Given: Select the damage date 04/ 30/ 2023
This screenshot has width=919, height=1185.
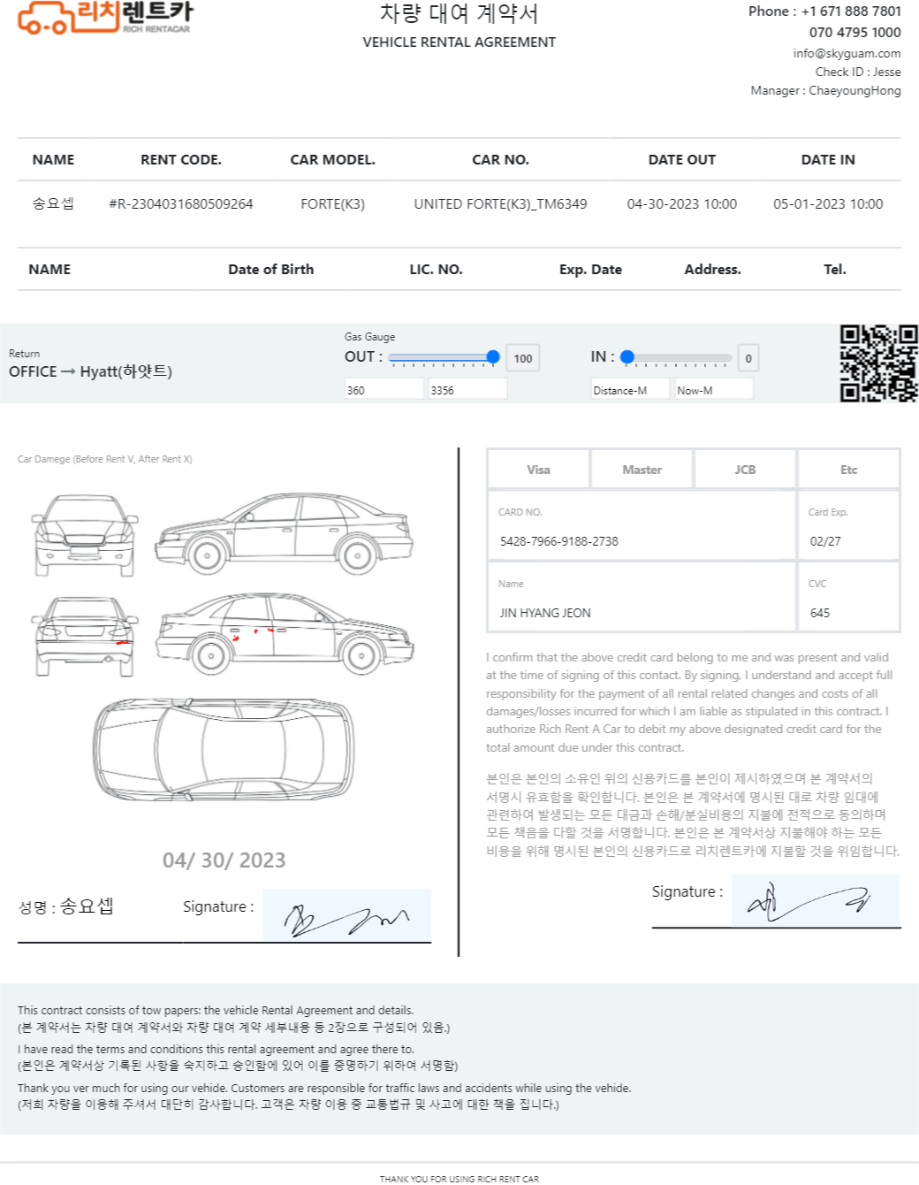Looking at the screenshot, I should (x=224, y=860).
